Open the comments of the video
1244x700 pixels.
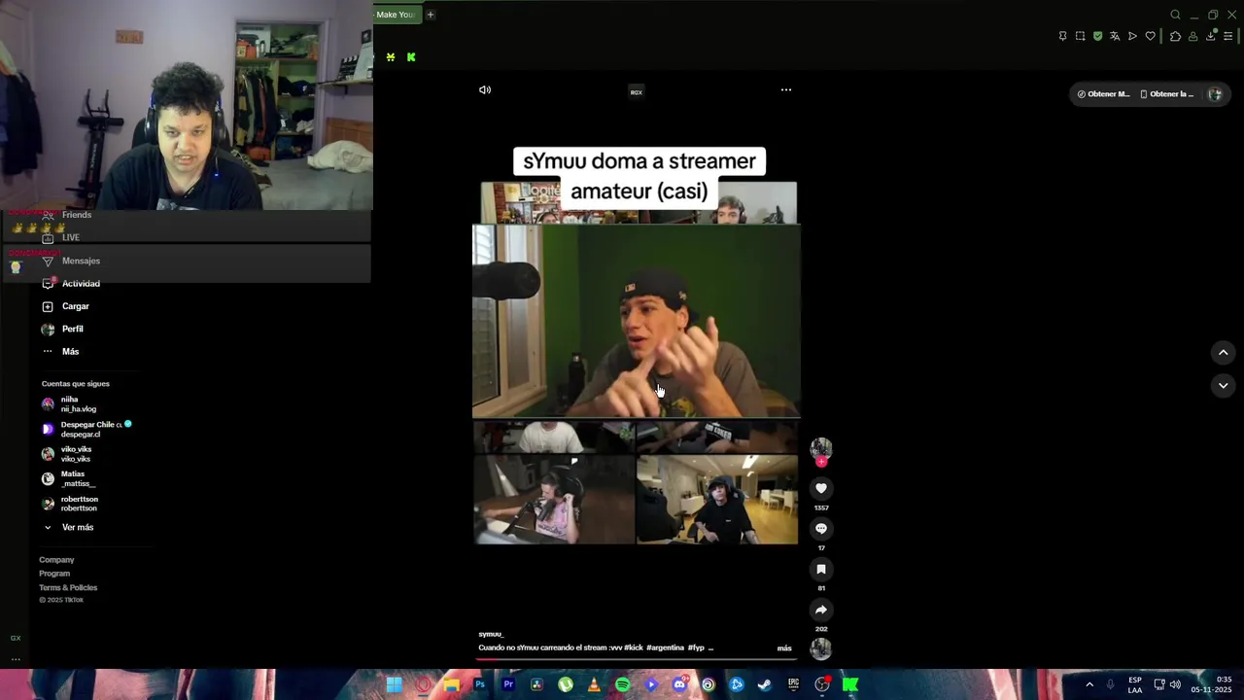821,529
